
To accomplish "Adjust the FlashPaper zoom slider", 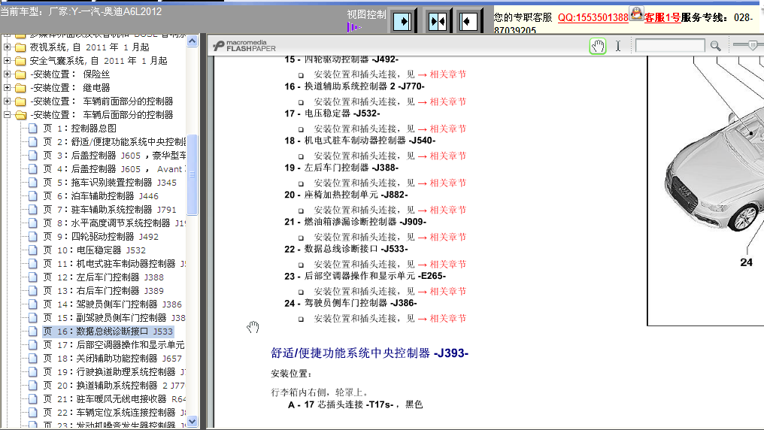I will [x=753, y=45].
